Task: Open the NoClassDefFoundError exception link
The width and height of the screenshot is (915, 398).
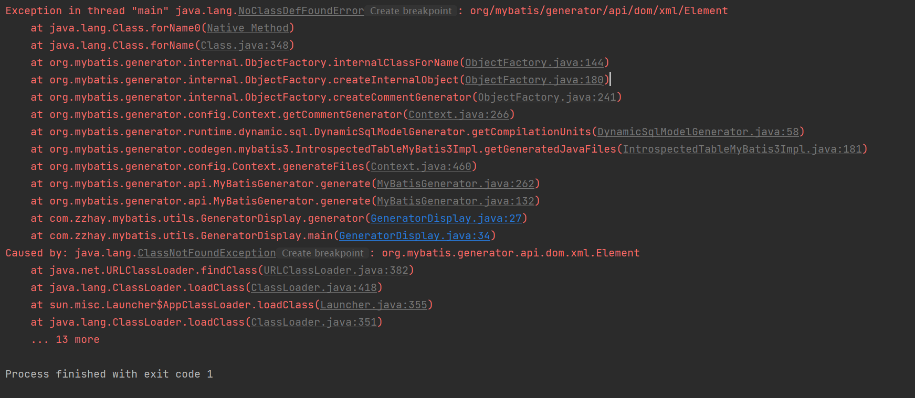Action: pos(301,10)
